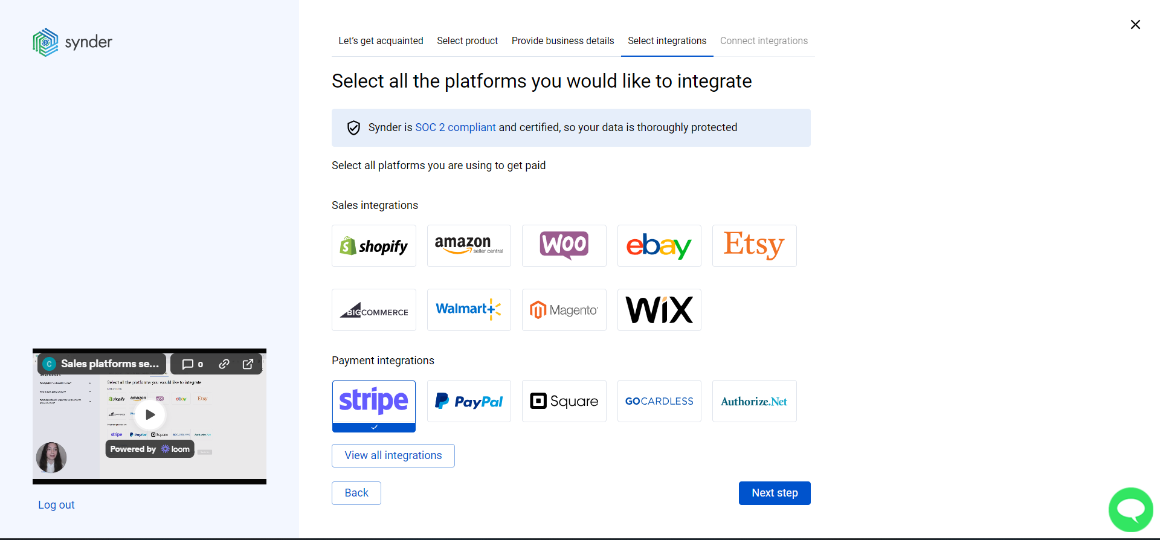Select the Amazon Seller Central integration

pos(469,245)
